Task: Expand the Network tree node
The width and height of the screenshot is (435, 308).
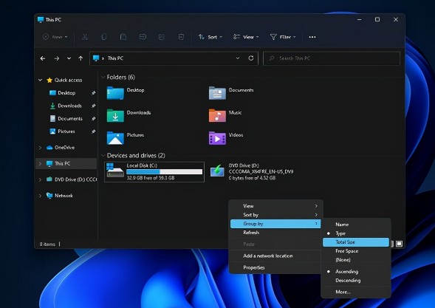Action: [40, 196]
